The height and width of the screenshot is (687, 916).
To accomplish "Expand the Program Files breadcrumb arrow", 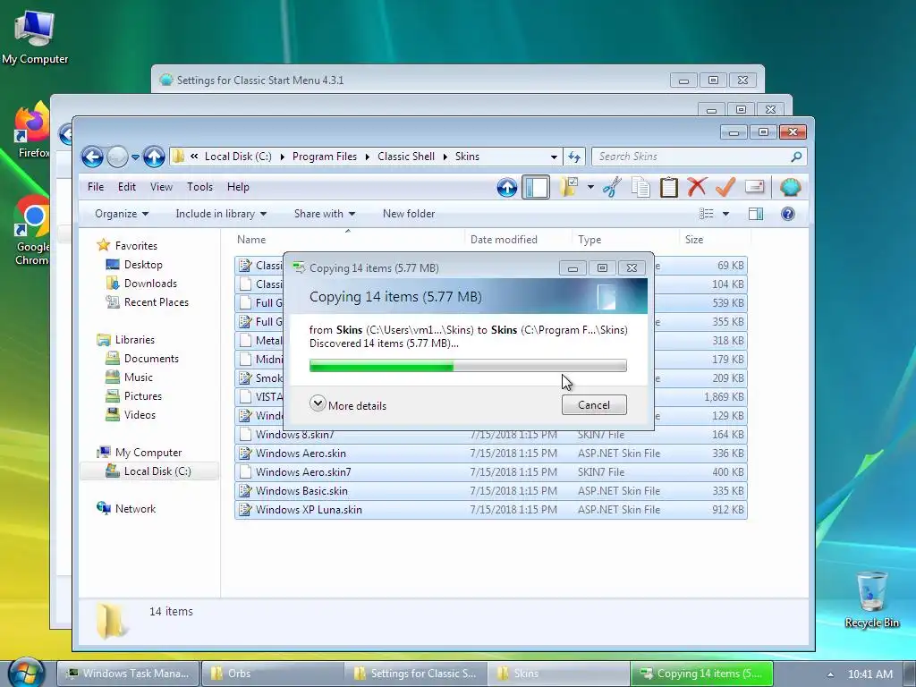I will (368, 157).
